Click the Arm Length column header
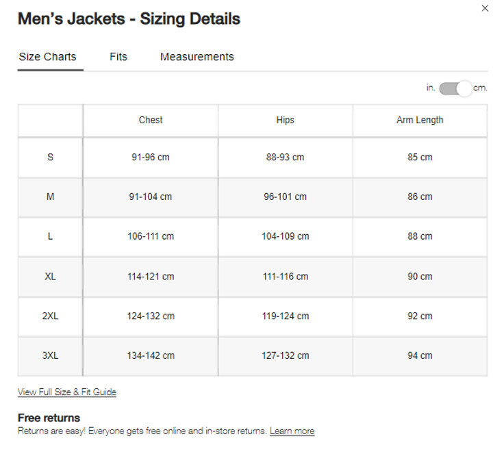The image size is (493, 465). click(x=420, y=121)
